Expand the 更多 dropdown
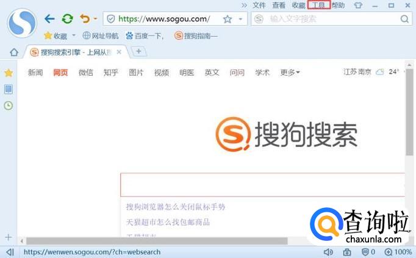This screenshot has width=416, height=258. pyautogui.click(x=290, y=73)
